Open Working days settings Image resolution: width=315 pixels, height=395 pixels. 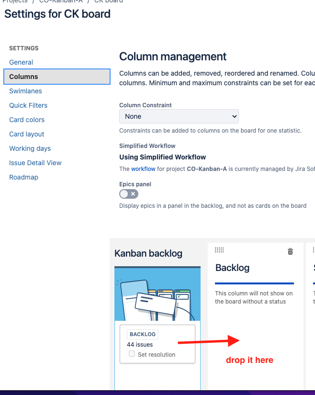tap(30, 148)
